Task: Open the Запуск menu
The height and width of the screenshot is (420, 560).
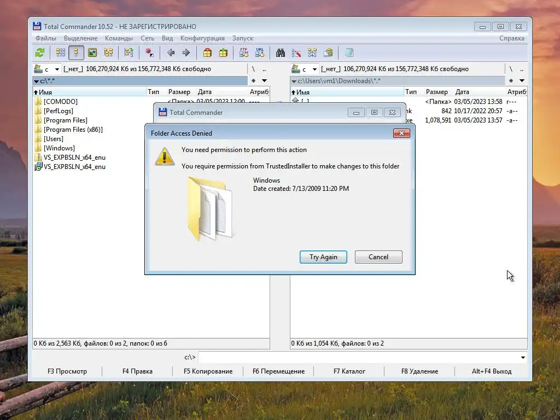Action: pyautogui.click(x=243, y=38)
